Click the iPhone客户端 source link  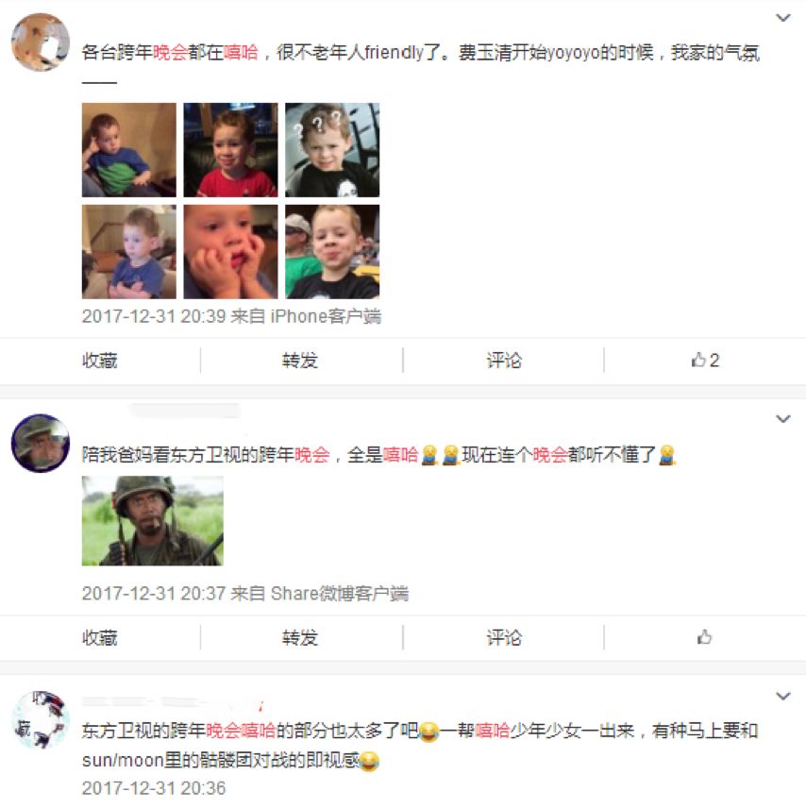(x=326, y=316)
